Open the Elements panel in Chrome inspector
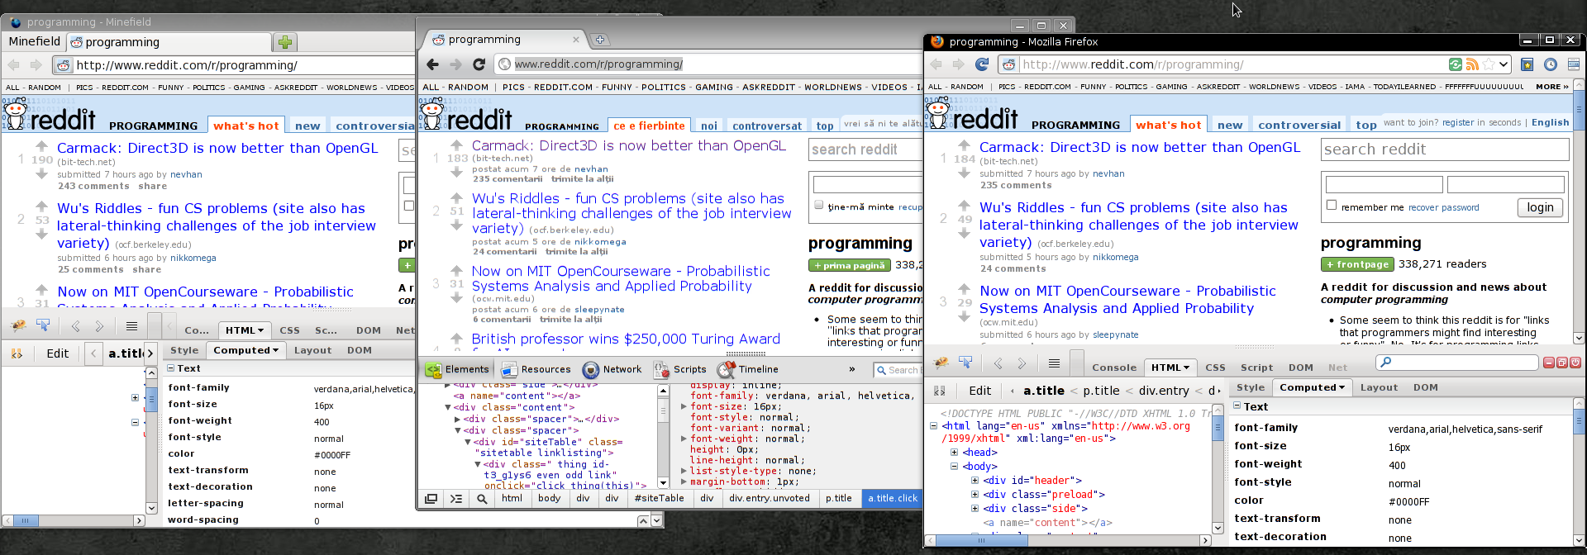The image size is (1587, 555). tap(458, 369)
